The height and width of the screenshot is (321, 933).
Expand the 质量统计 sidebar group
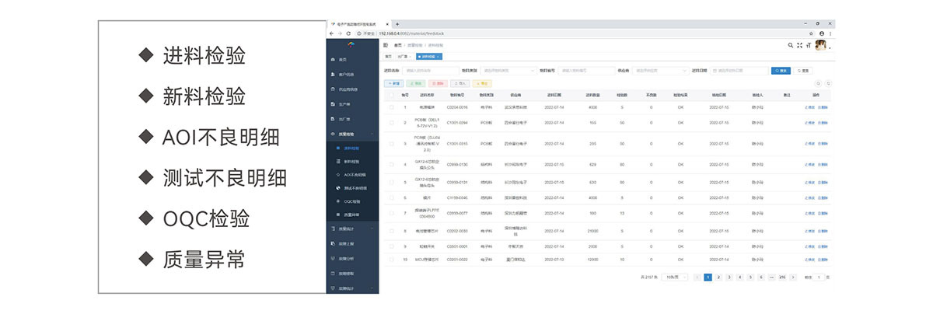click(x=351, y=229)
